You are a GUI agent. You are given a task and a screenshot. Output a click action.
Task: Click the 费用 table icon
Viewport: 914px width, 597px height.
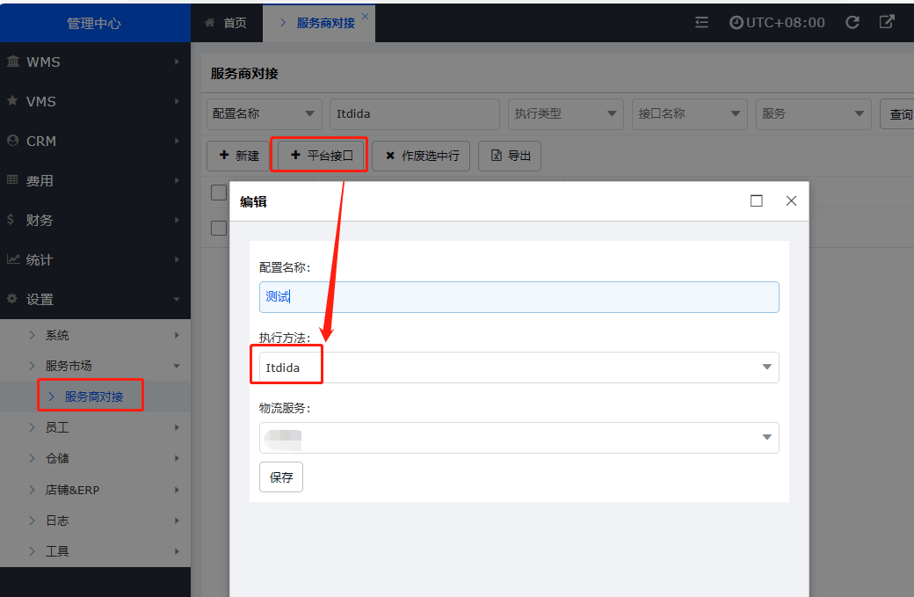pyautogui.click(x=12, y=179)
